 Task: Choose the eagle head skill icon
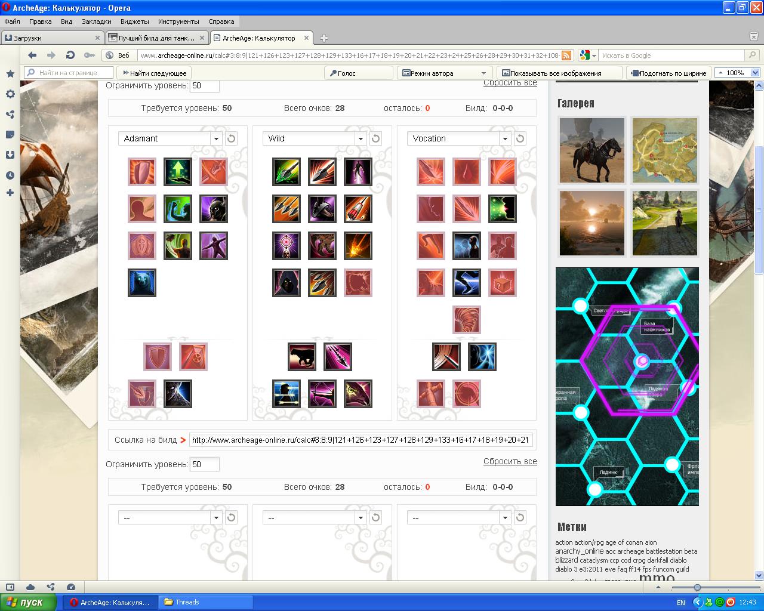point(358,394)
